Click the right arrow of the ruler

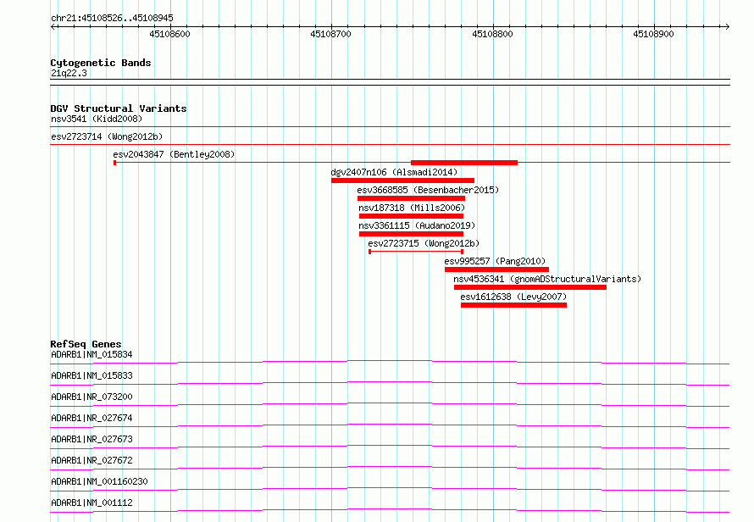coord(727,26)
